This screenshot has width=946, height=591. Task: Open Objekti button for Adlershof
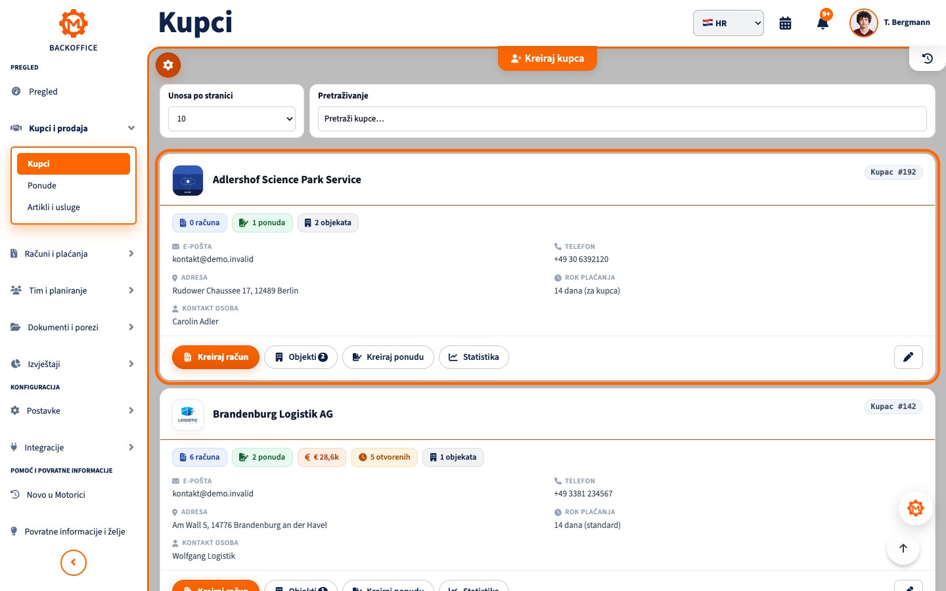click(301, 357)
